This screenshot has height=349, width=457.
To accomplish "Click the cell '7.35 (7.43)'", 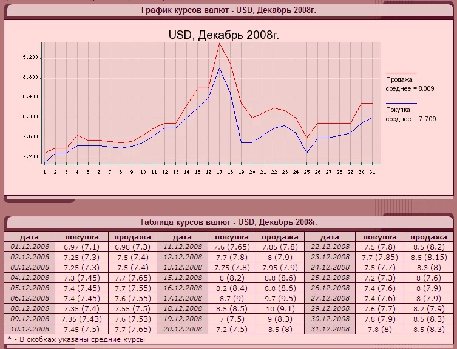I will coord(81,319).
